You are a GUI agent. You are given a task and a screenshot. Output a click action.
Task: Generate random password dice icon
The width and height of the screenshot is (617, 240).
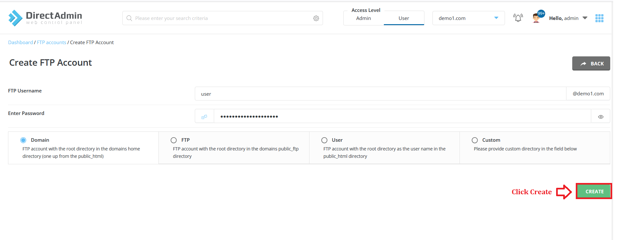point(204,117)
